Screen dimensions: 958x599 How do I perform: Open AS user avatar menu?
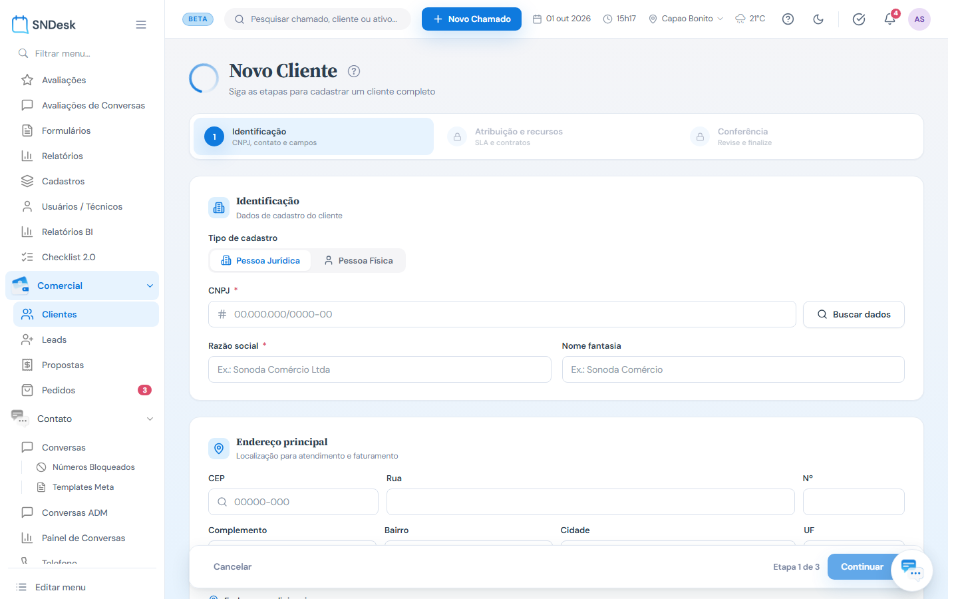(x=919, y=19)
